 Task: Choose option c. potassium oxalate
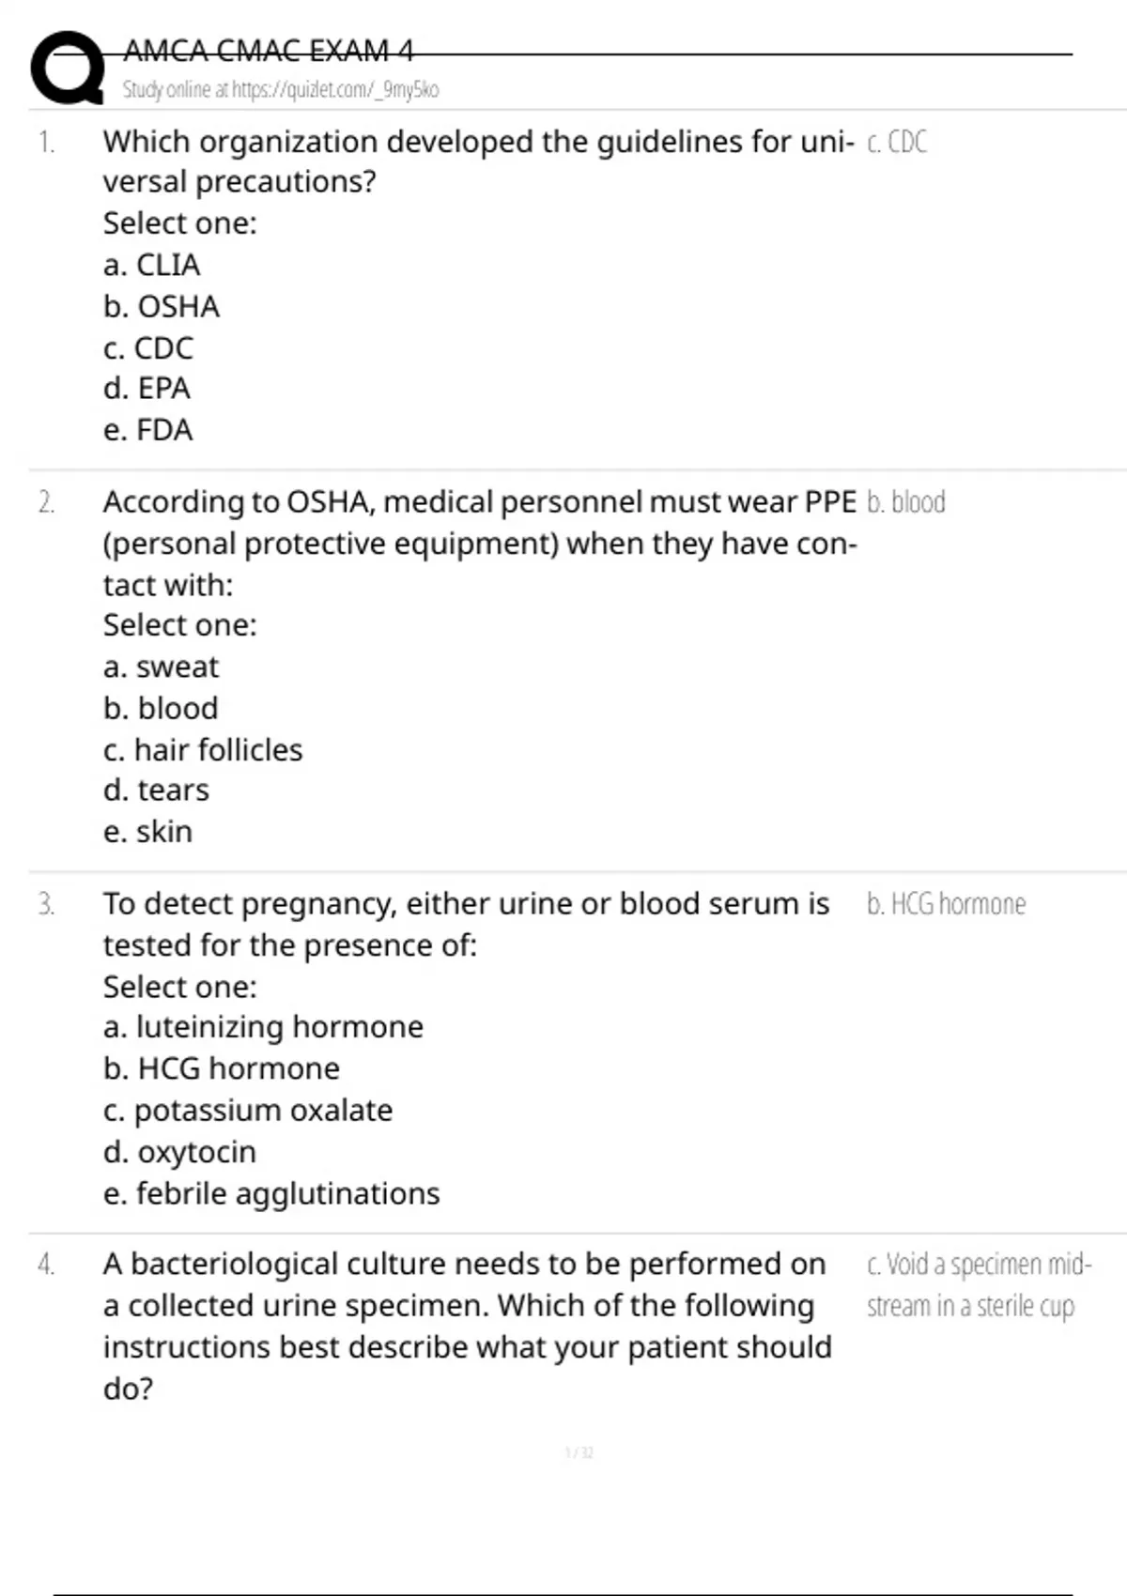pos(248,1110)
